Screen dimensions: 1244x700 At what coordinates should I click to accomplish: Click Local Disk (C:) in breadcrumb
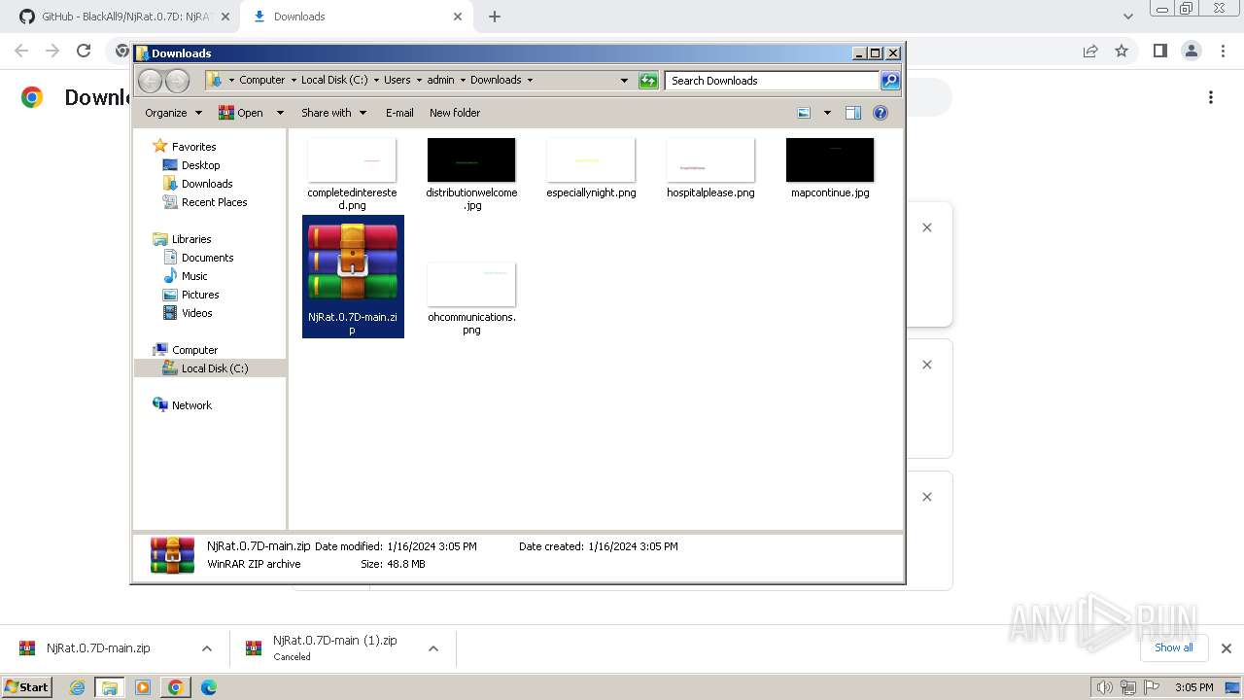pyautogui.click(x=334, y=81)
